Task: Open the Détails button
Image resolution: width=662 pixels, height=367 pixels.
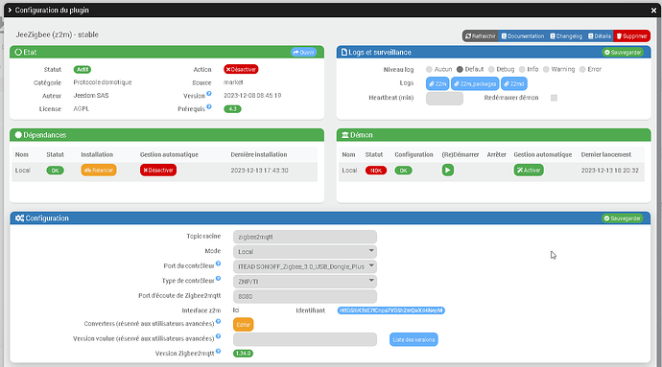Action: 600,35
